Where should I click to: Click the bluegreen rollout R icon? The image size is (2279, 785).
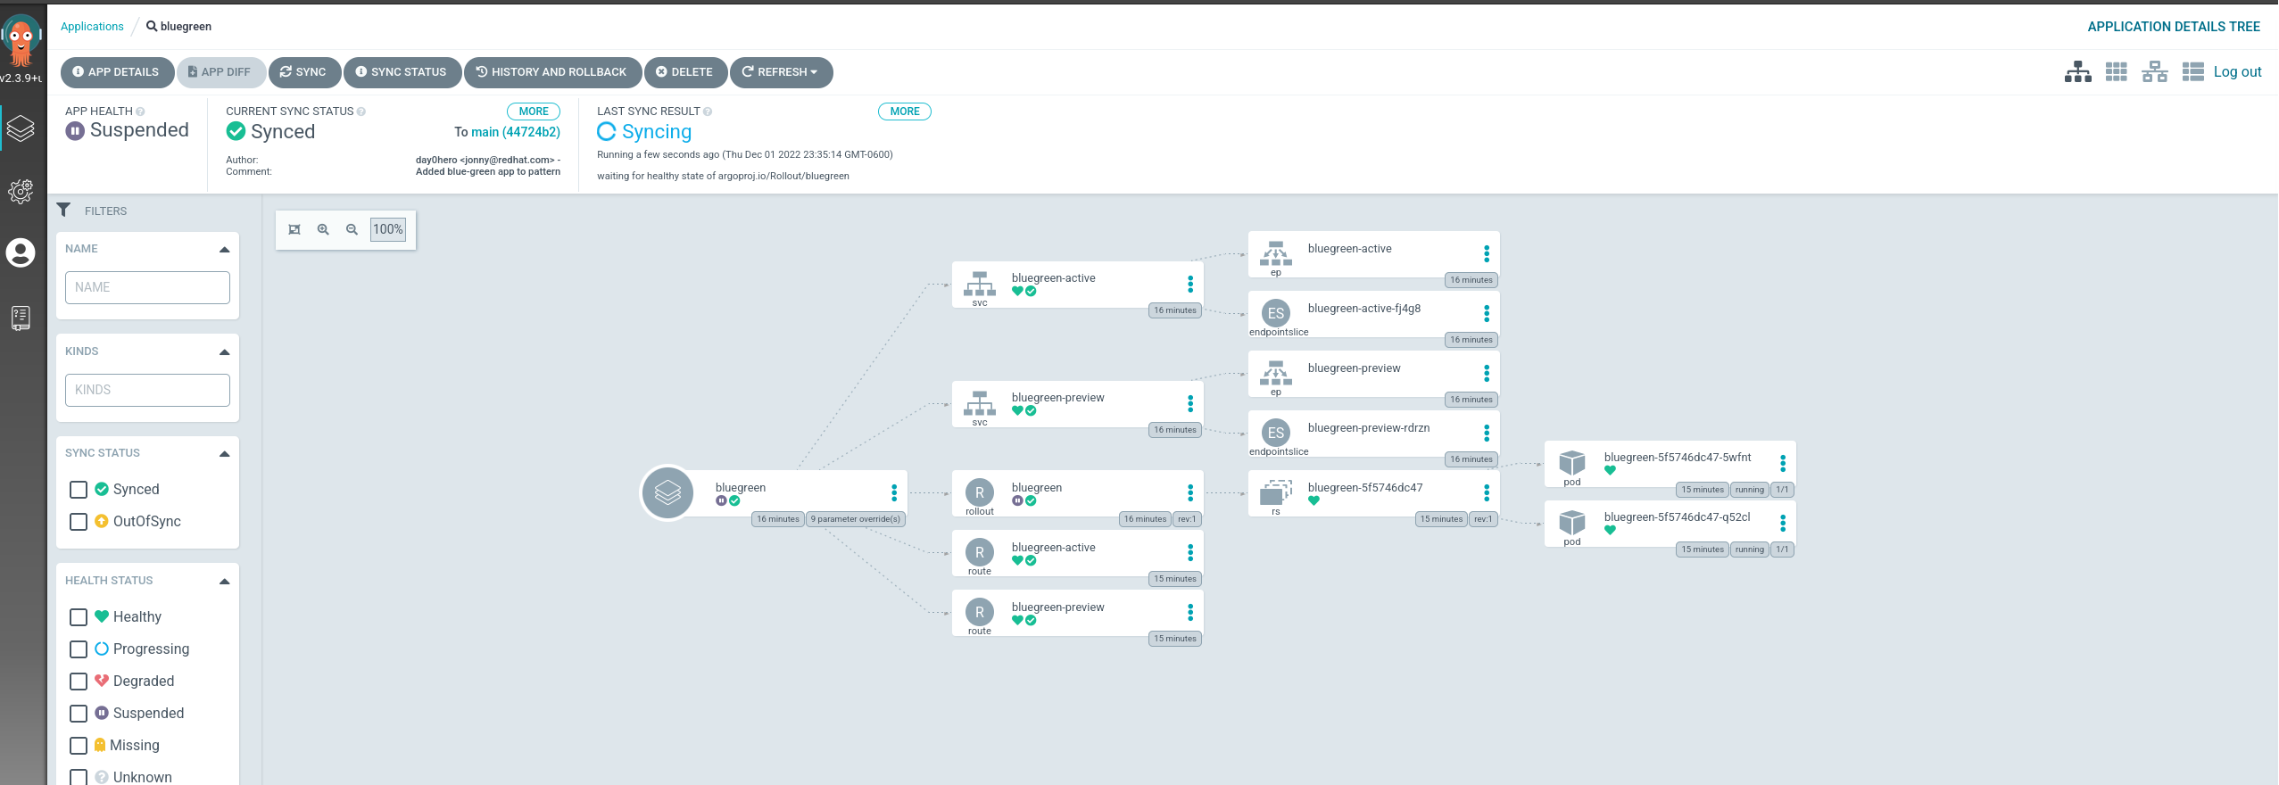(x=980, y=492)
